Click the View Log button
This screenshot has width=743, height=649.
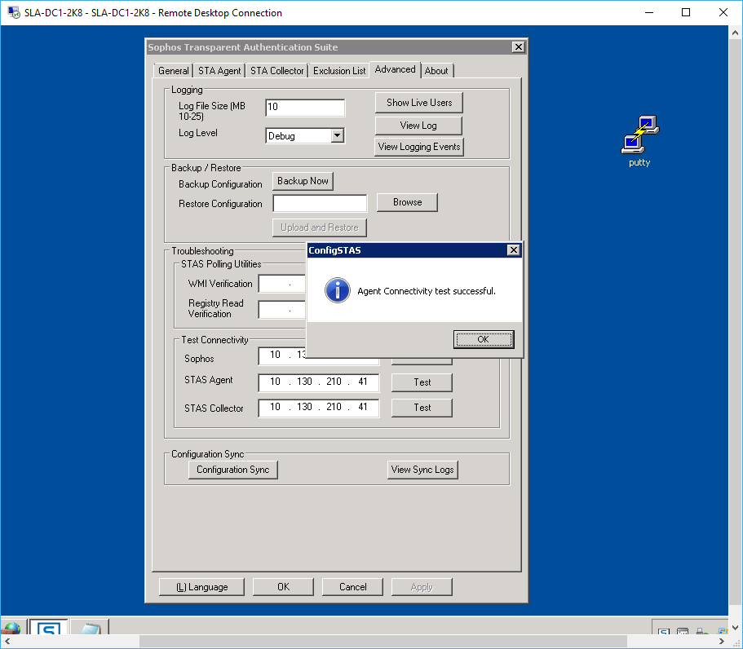pos(418,126)
